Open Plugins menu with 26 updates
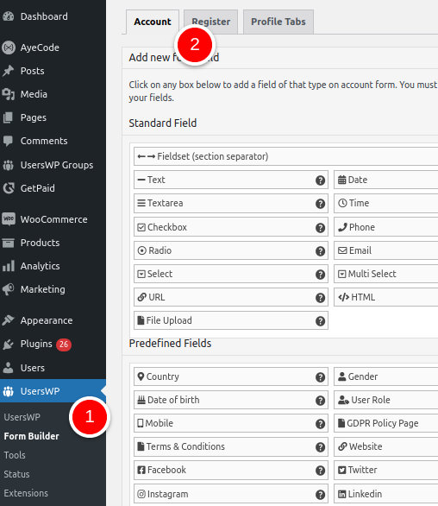This screenshot has height=506, width=438. click(53, 344)
